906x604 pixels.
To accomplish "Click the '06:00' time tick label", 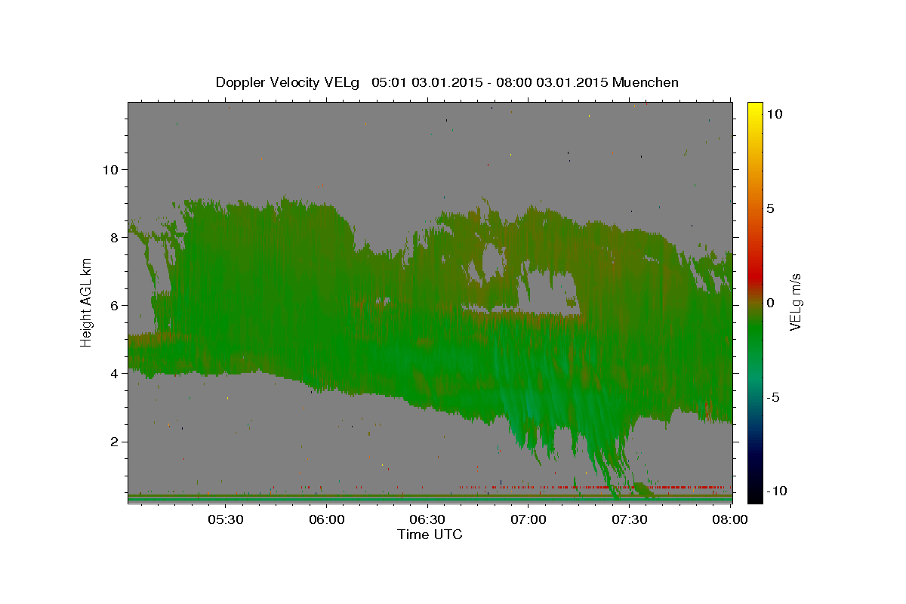I will 326,519.
